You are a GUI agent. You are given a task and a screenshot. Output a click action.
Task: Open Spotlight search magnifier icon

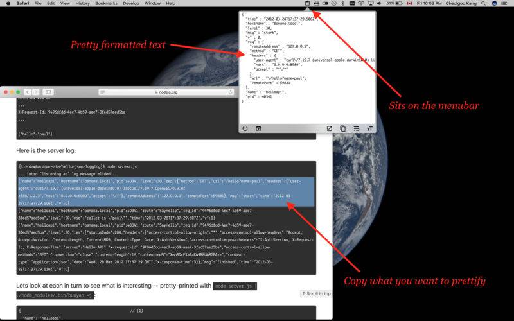pos(484,3)
